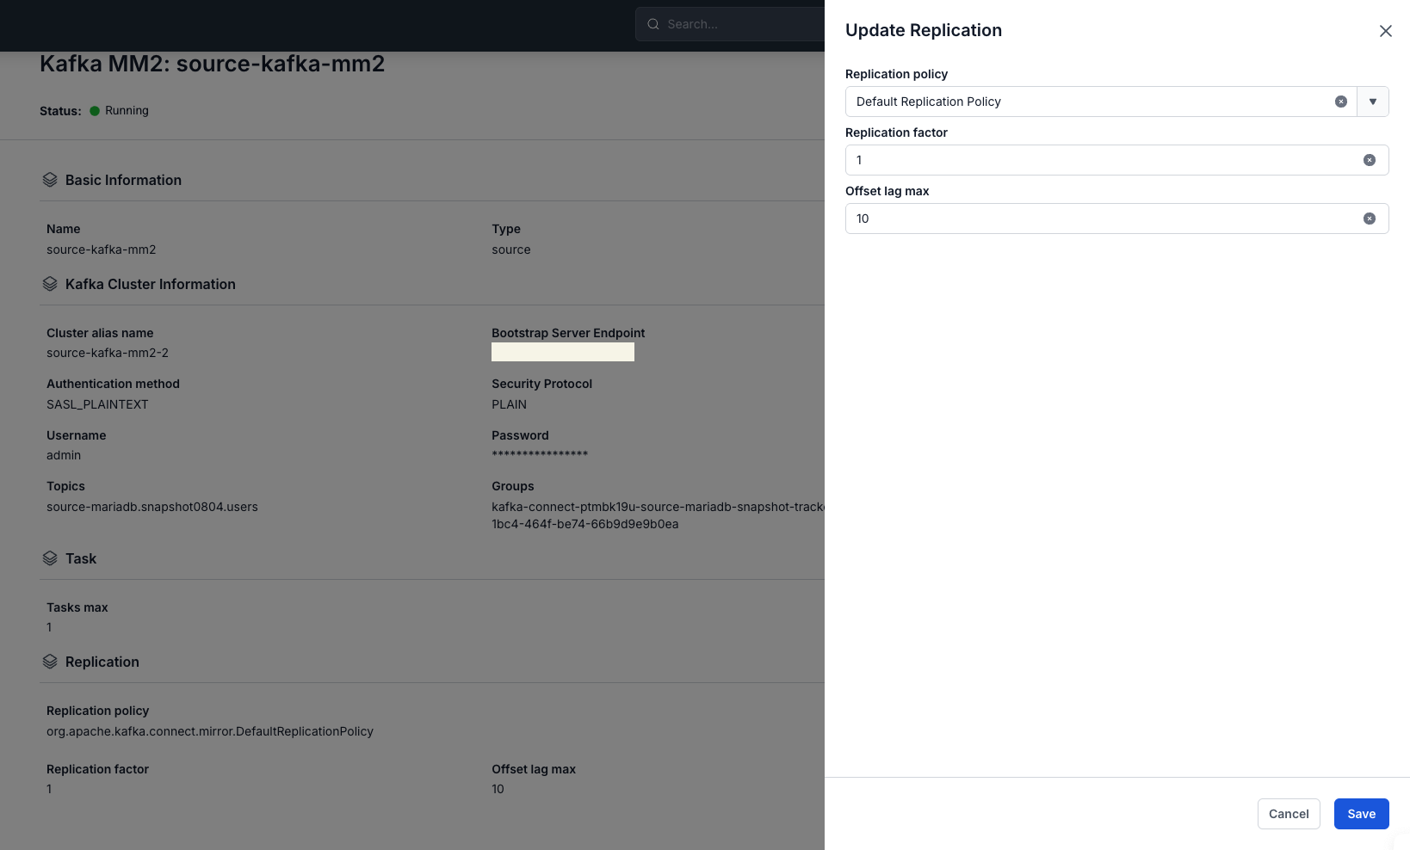Click the Bootstrap Server Endpoint value box
Screen dimensions: 1410x850
[x=563, y=352]
